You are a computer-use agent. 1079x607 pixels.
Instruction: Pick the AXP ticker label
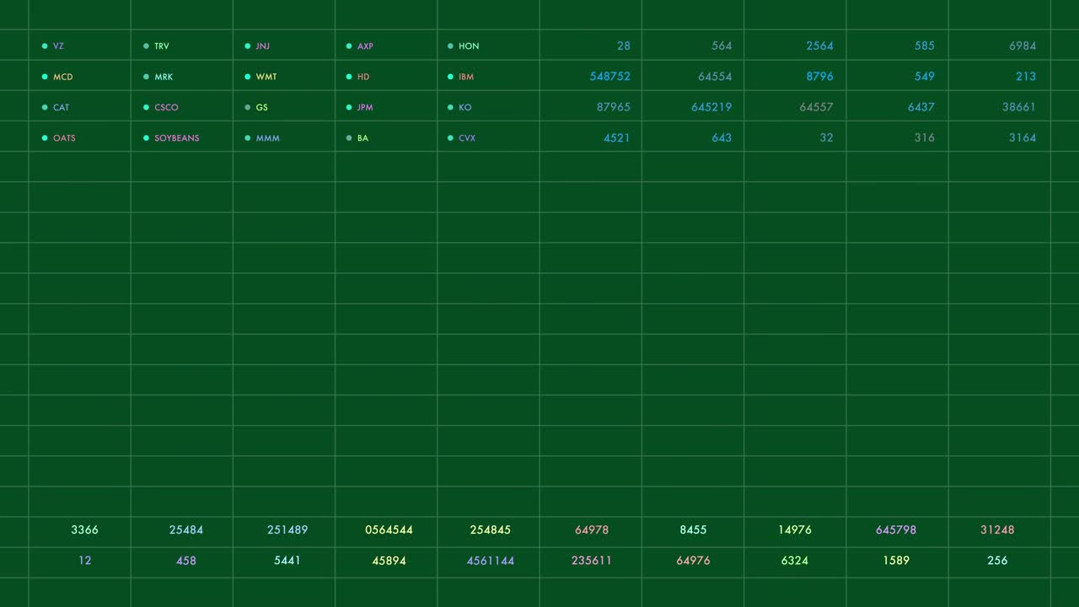click(x=365, y=46)
